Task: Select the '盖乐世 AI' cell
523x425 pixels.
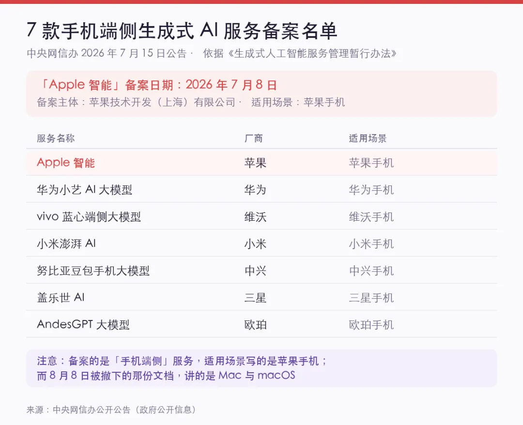Action: (61, 298)
